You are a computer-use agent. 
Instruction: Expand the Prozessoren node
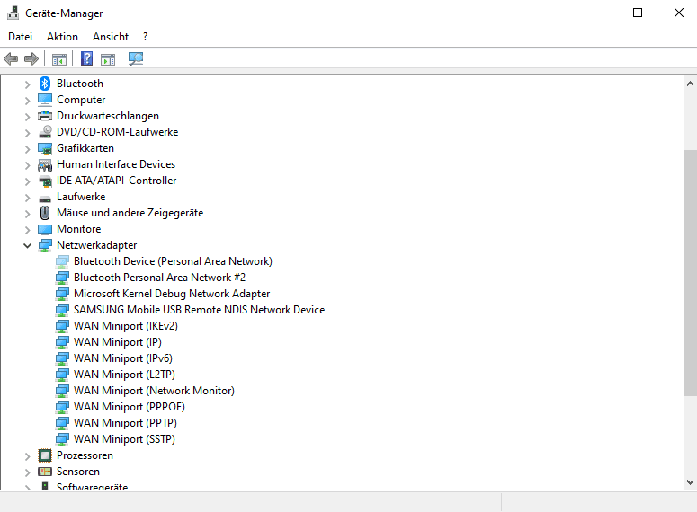pyautogui.click(x=28, y=456)
